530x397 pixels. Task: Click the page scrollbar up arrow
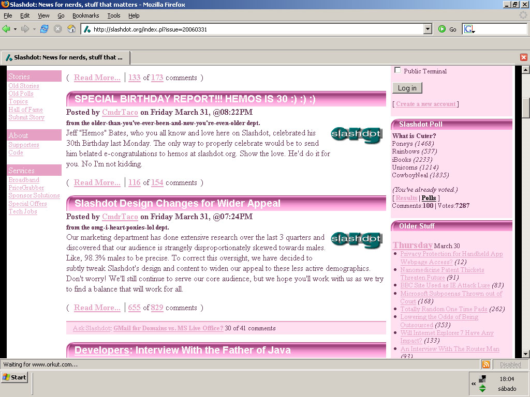[x=525, y=70]
